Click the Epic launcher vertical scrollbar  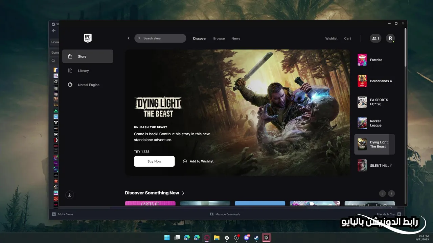point(405,47)
